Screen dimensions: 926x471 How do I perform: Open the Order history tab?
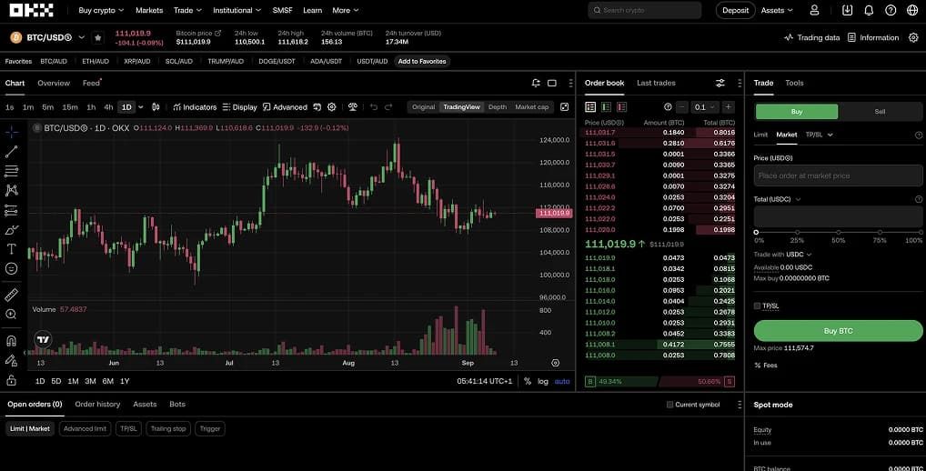click(97, 405)
